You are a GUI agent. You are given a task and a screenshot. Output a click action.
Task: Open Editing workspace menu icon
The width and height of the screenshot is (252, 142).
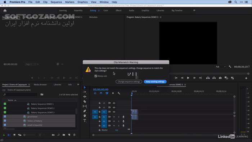coord(99,10)
